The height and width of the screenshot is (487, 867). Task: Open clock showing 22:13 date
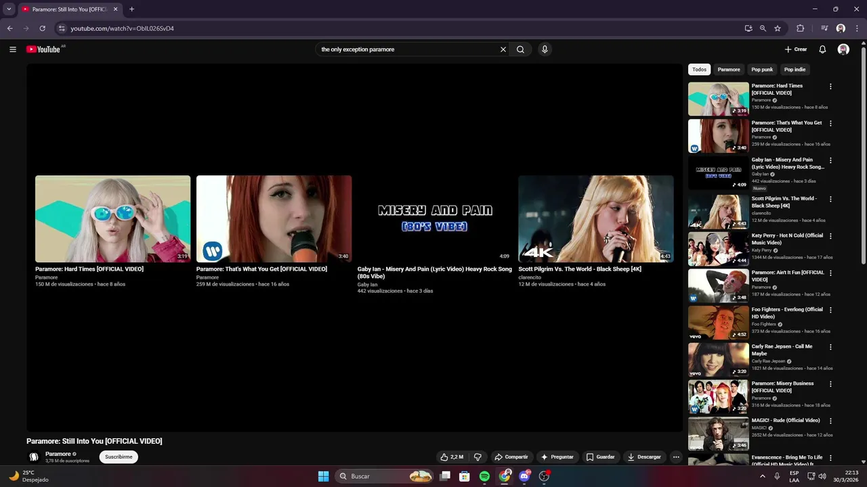point(846,476)
